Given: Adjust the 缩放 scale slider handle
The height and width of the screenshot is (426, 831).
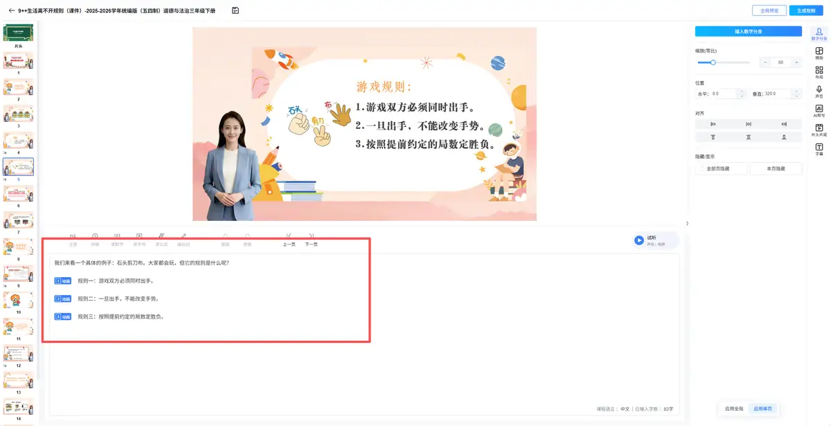Looking at the screenshot, I should coord(713,62).
